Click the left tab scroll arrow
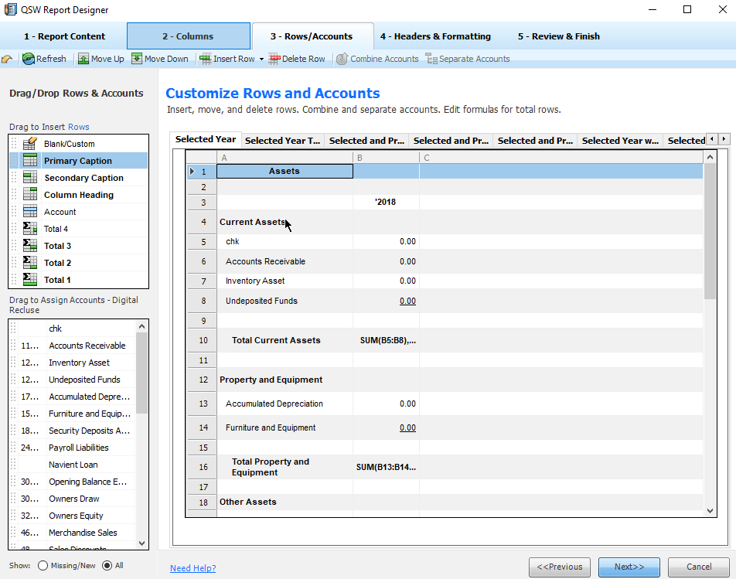 tap(713, 138)
